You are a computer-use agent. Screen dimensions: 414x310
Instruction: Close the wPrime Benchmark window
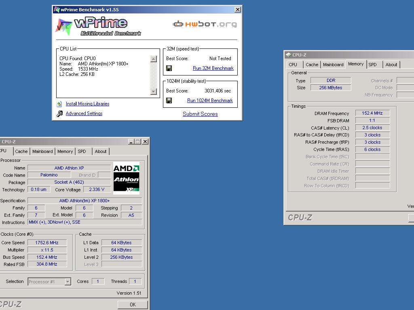point(238,10)
